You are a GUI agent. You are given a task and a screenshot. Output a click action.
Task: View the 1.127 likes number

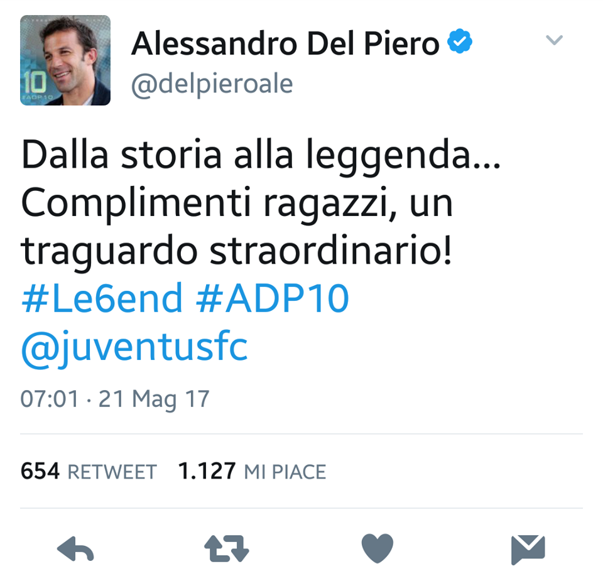[x=207, y=471]
